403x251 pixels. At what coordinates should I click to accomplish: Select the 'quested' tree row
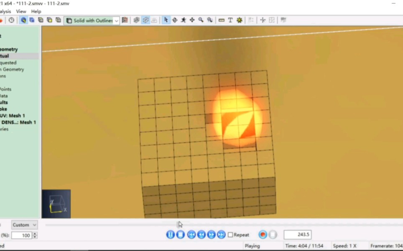8,63
